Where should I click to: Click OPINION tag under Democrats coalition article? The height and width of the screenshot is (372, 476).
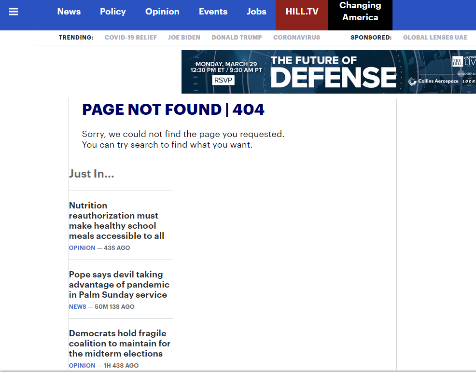tap(82, 366)
